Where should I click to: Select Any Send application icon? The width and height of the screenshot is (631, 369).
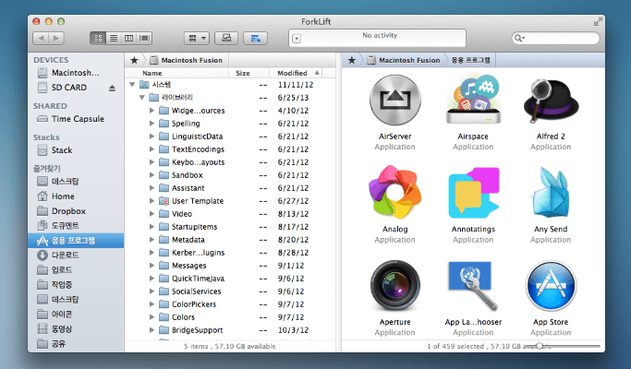[551, 193]
